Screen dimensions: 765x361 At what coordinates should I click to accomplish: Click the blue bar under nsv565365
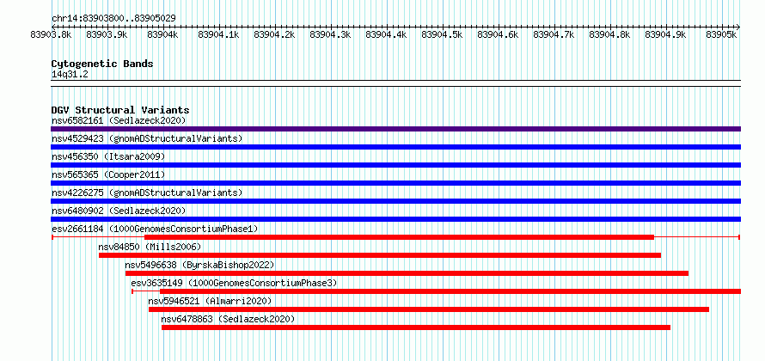[x=395, y=183]
